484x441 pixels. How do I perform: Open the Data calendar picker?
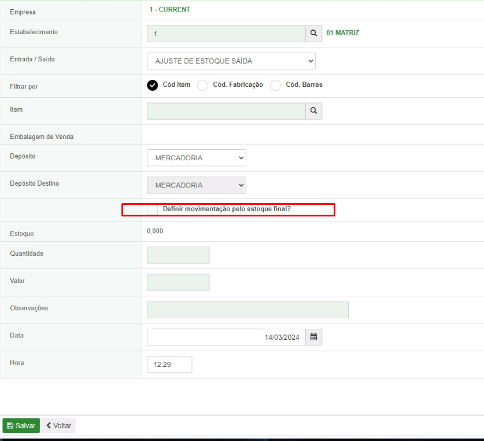(x=313, y=337)
